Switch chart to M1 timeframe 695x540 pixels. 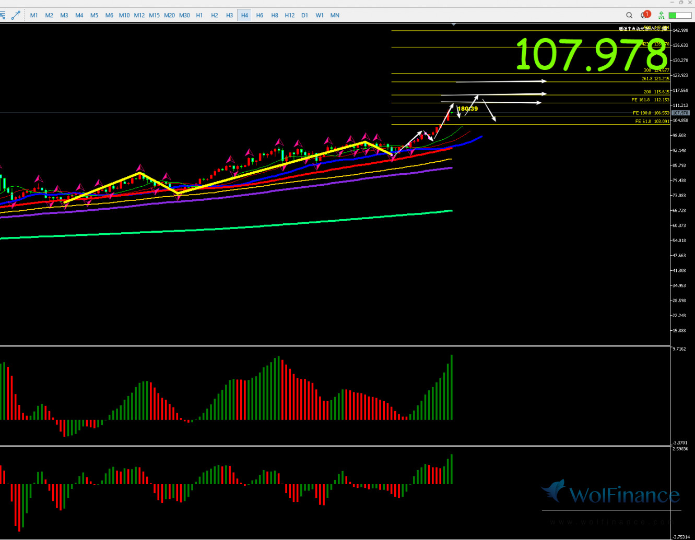pyautogui.click(x=34, y=15)
